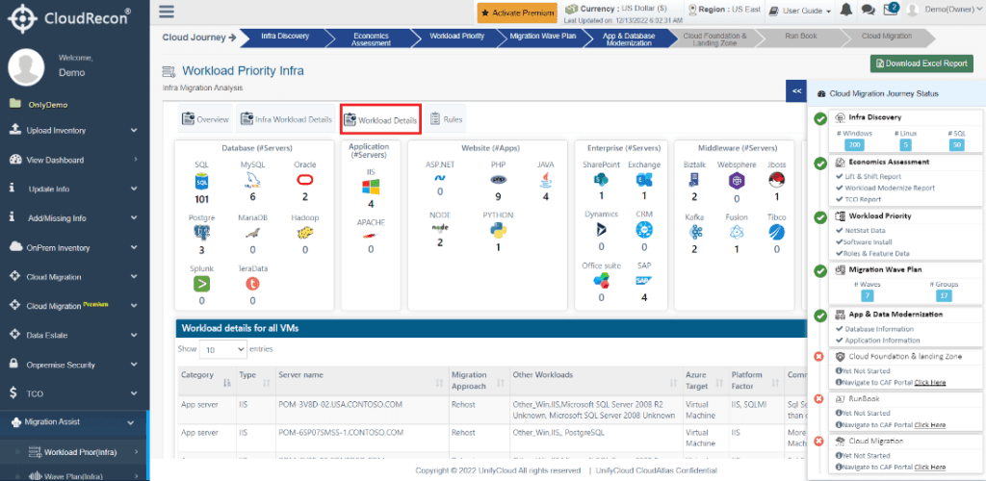Click the Splunk icon
Screen dimensions: 986x481
(201, 284)
